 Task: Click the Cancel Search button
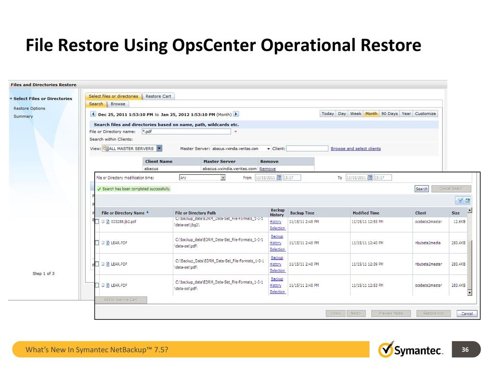pos(451,189)
